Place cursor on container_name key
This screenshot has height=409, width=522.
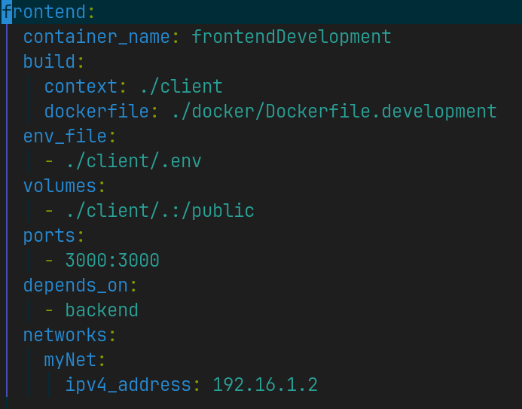pyautogui.click(x=96, y=37)
